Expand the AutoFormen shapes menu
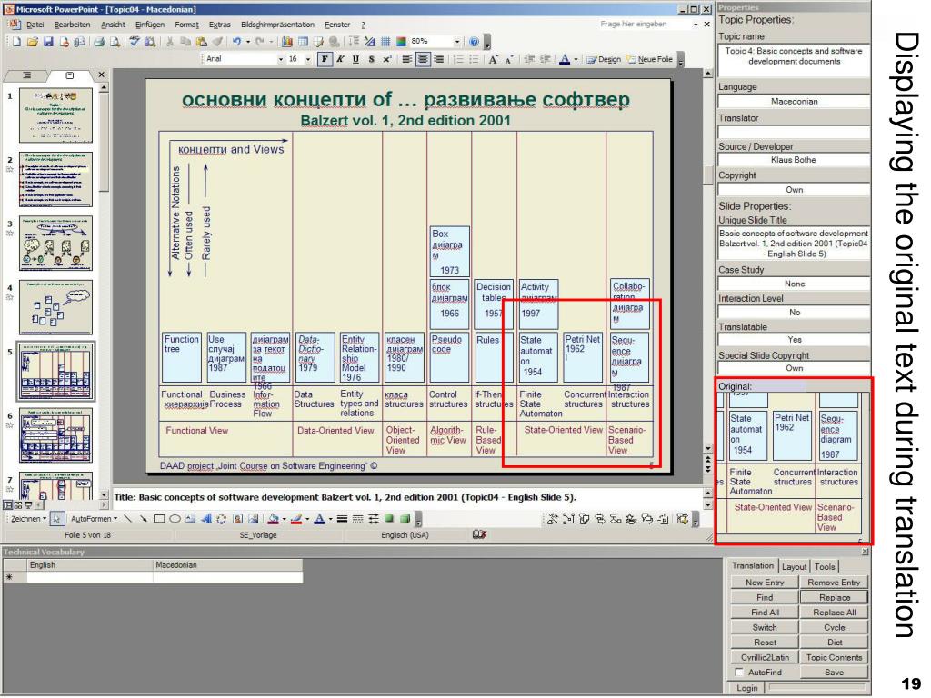 (x=94, y=519)
